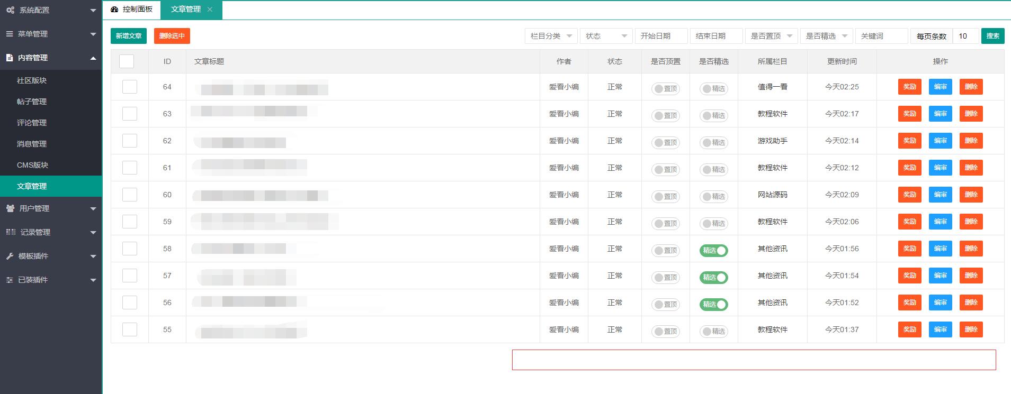Go to 评论管理 in the sidebar
1011x394 pixels.
51,123
